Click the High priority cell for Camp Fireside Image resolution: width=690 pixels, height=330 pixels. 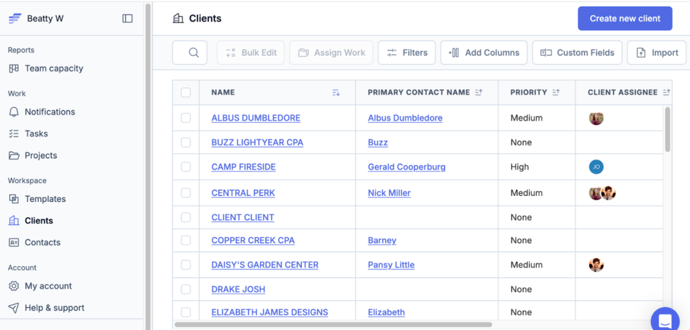point(537,167)
